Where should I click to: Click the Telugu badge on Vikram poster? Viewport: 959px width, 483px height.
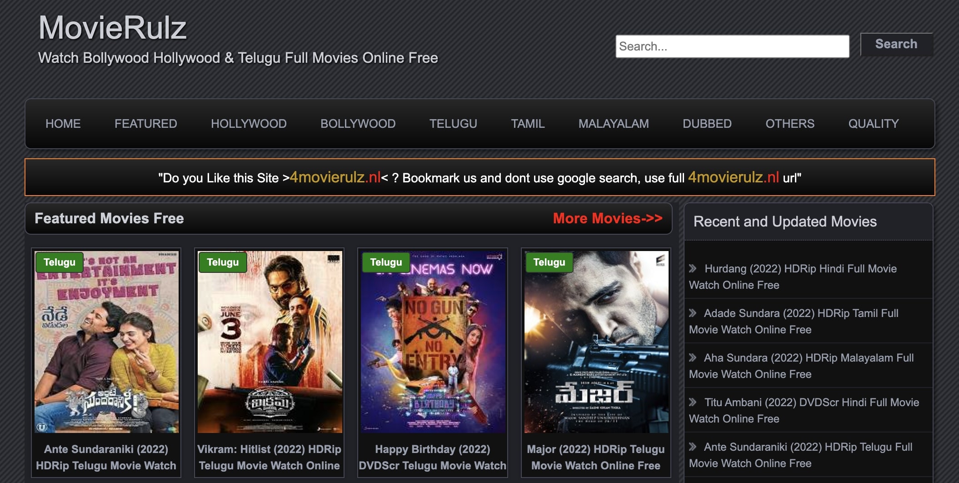click(x=223, y=262)
